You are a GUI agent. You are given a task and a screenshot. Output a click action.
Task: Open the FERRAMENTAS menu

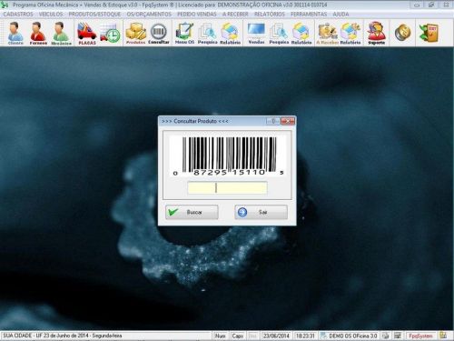point(309,15)
